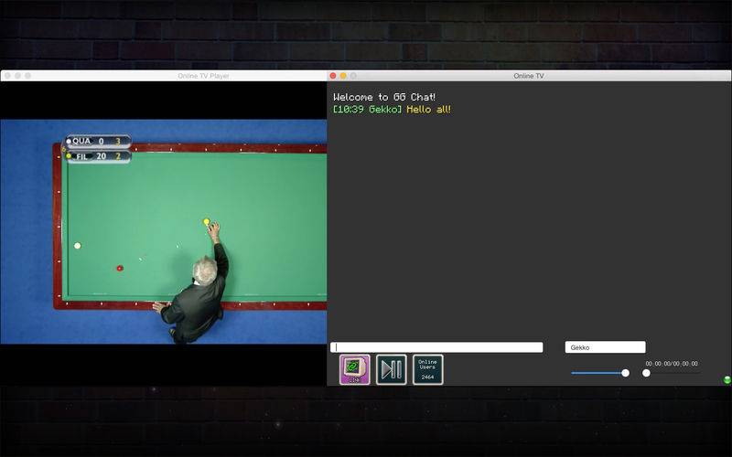The height and width of the screenshot is (457, 732).
Task: Adjust the blue volume slider
Action: pos(600,373)
